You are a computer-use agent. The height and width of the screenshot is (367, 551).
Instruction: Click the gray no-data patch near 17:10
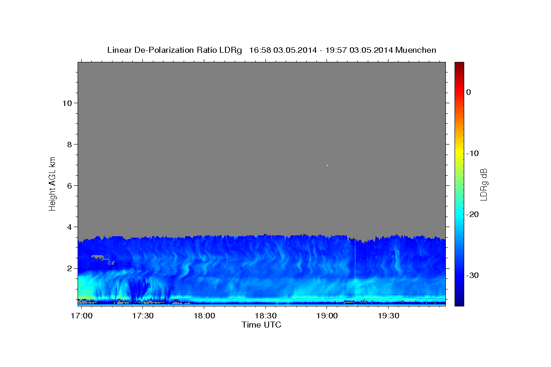click(x=98, y=256)
